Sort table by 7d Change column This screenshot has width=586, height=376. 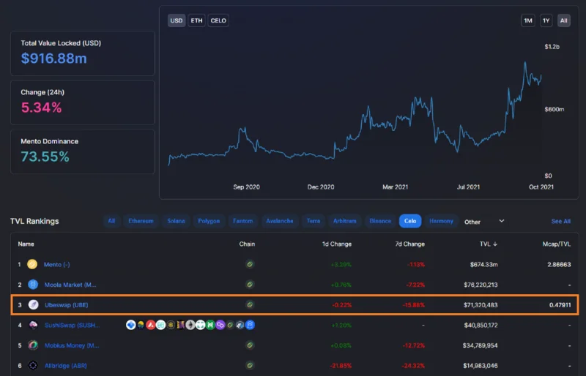(410, 244)
